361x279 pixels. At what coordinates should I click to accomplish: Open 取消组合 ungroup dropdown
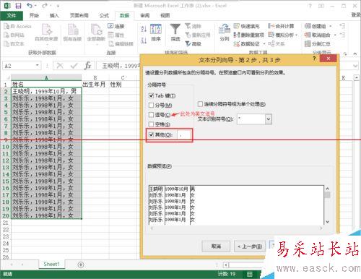[x=335, y=35]
